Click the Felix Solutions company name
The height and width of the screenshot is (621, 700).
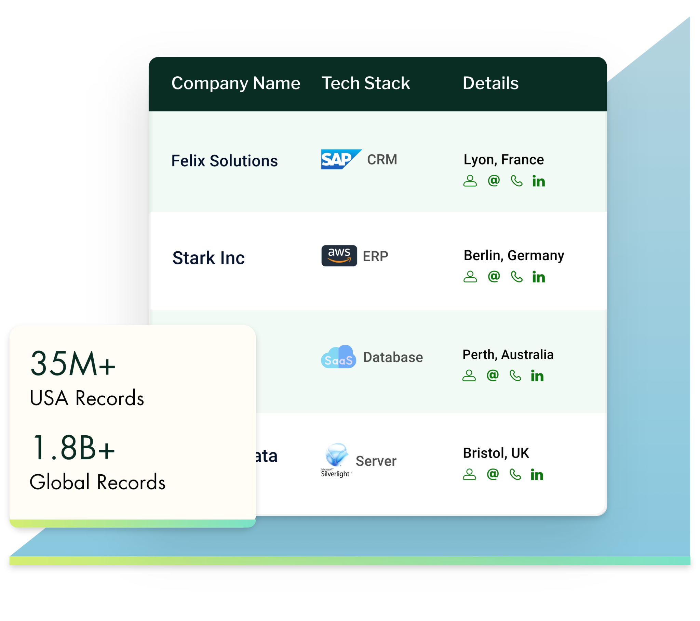coord(225,160)
